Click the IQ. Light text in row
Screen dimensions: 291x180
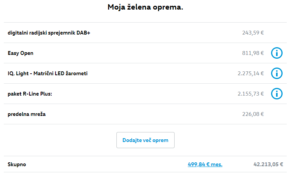click(18, 73)
